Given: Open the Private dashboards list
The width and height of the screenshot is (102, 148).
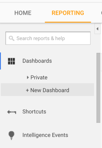Looking at the screenshot, I should click(x=39, y=77).
